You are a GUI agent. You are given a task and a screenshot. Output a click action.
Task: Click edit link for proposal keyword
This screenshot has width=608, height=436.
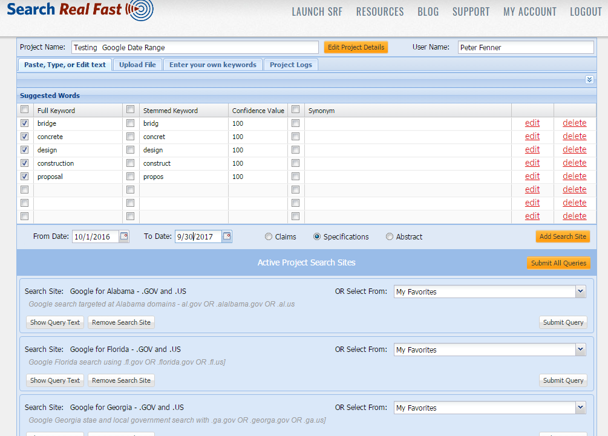click(x=532, y=176)
